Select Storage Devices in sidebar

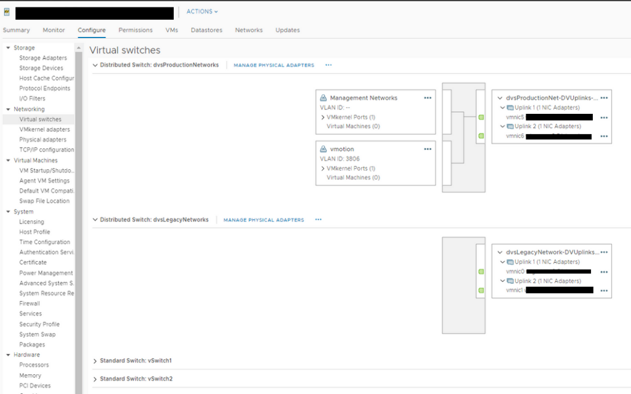[x=41, y=68]
